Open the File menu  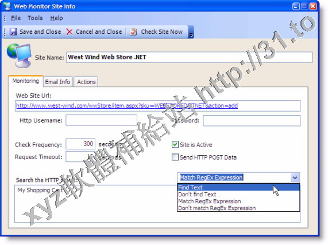(x=16, y=18)
